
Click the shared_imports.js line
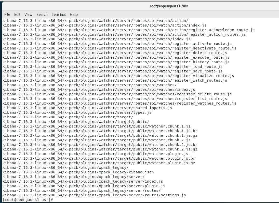87,108
